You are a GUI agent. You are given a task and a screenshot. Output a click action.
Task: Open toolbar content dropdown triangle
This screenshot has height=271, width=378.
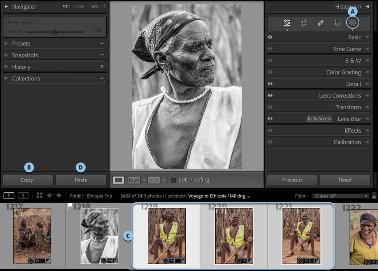257,180
